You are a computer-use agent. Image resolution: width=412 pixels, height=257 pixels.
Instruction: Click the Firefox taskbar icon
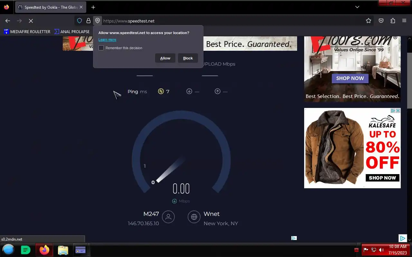pos(44,250)
